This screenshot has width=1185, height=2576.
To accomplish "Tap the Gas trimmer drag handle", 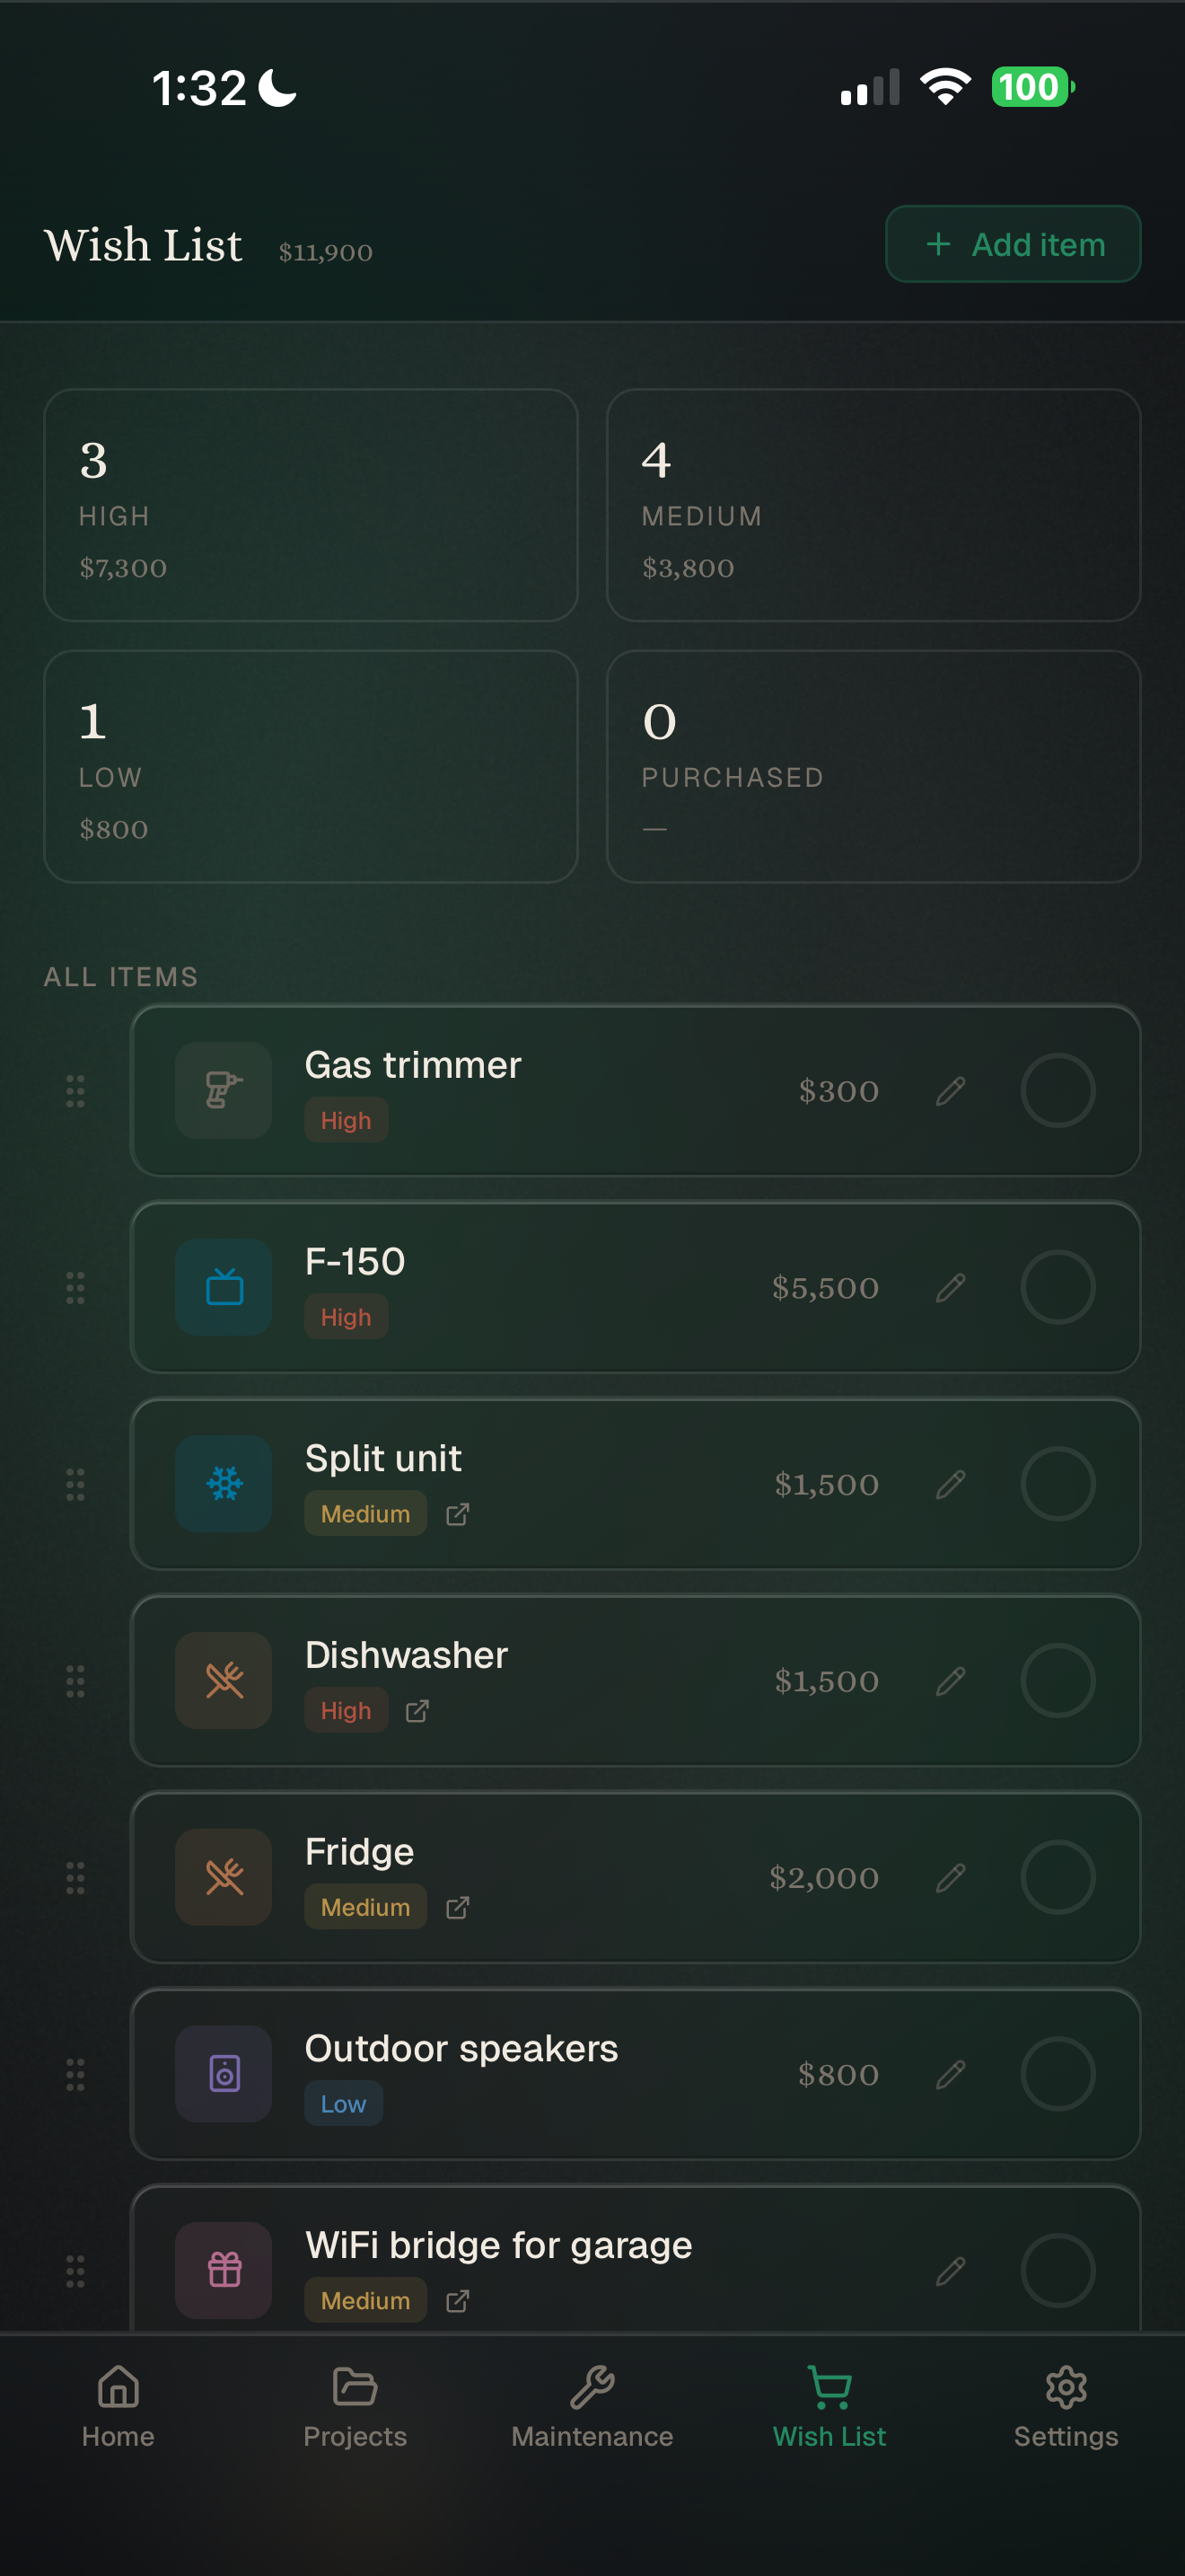I will coord(75,1090).
